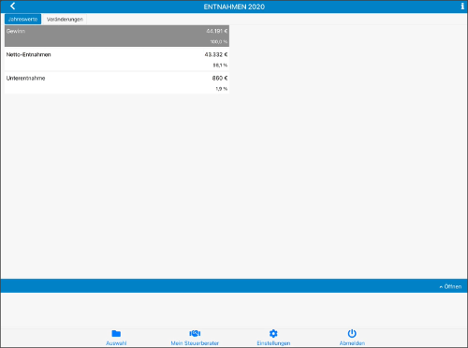Click the Auswahl label in bottom bar

(x=116, y=343)
